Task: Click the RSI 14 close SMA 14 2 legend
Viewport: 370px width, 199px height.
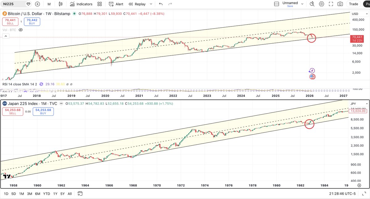Action: click(x=19, y=84)
